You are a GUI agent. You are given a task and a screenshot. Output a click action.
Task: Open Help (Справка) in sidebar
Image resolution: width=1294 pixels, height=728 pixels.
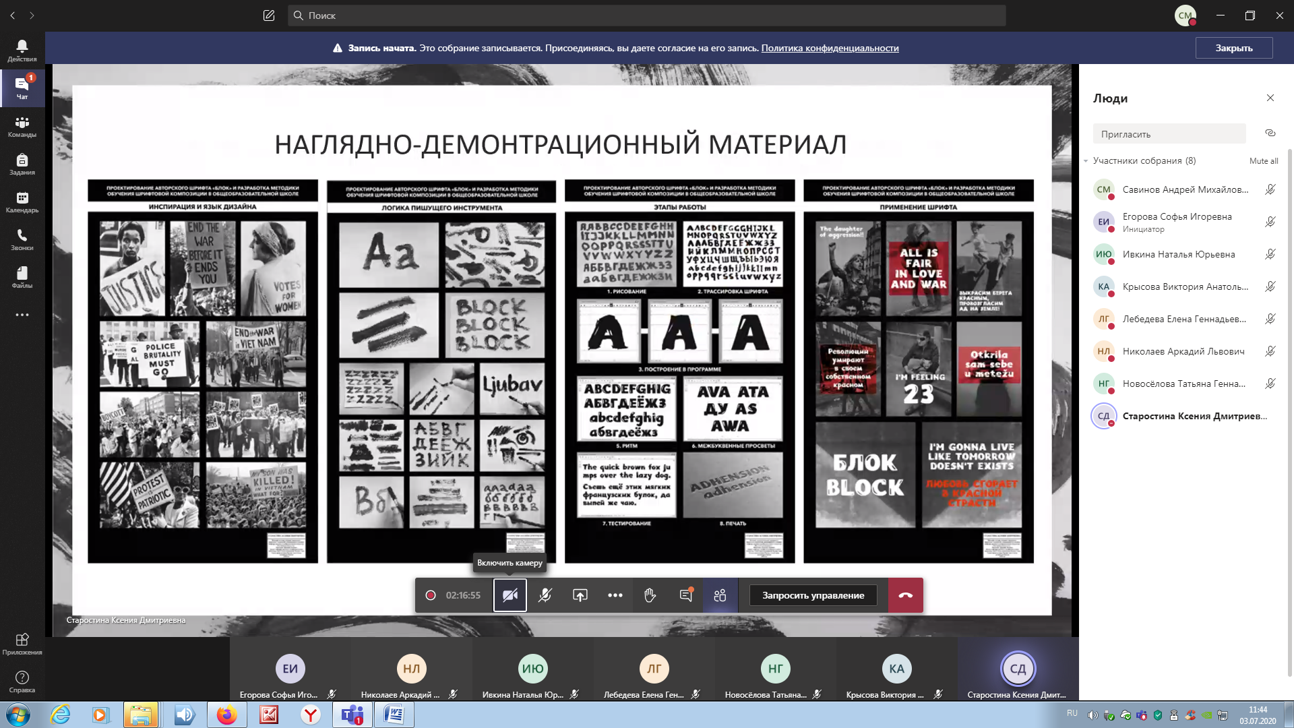click(22, 681)
